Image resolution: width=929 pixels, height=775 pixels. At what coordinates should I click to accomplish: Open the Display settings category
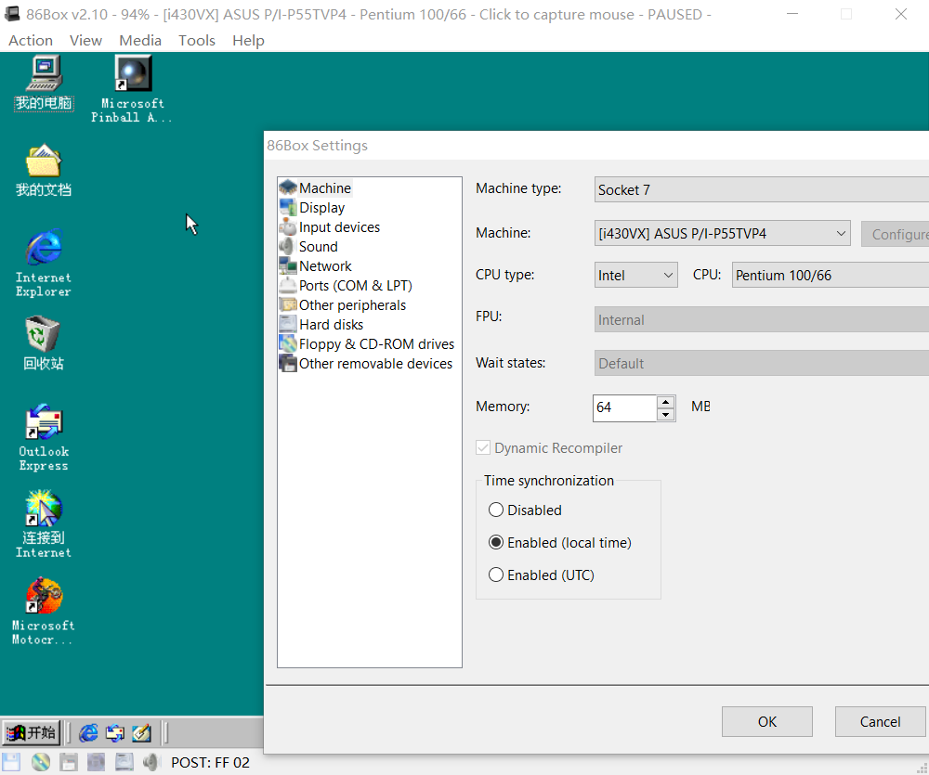pyautogui.click(x=312, y=208)
